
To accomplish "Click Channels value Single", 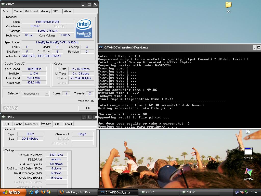I will pyautogui.click(x=82, y=134).
